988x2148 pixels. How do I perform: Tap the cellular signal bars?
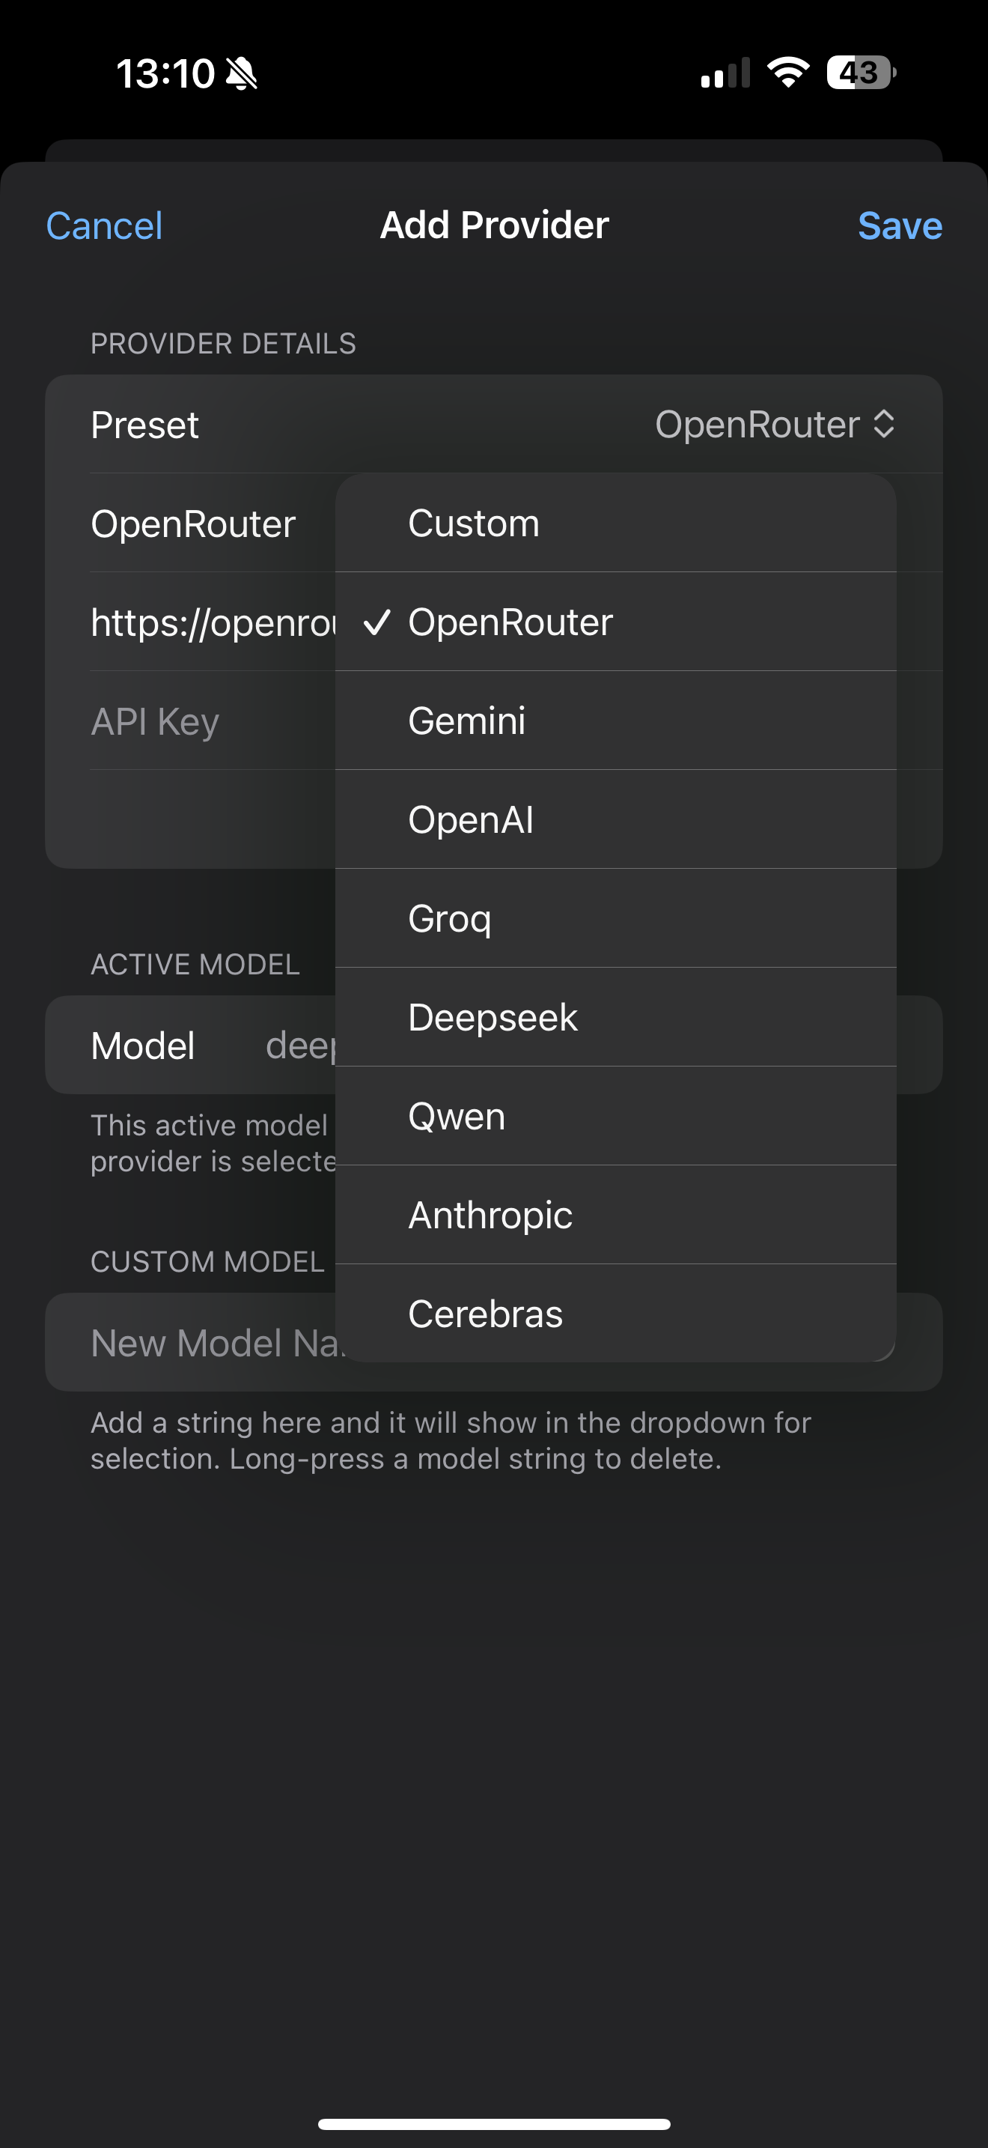point(725,73)
